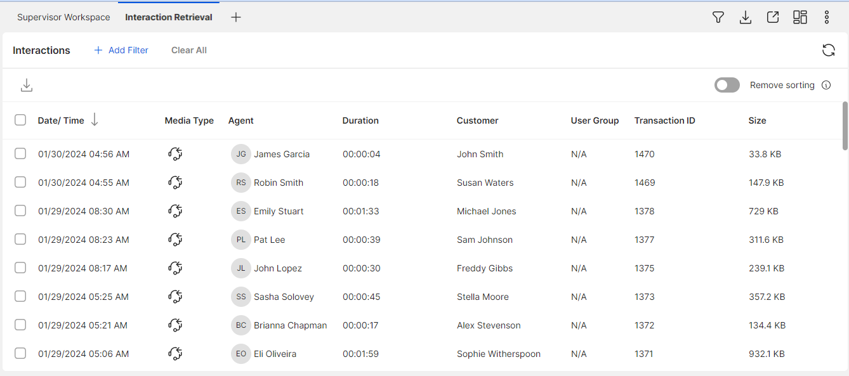Click customer name Stella Moore
Image resolution: width=849 pixels, height=376 pixels.
483,297
